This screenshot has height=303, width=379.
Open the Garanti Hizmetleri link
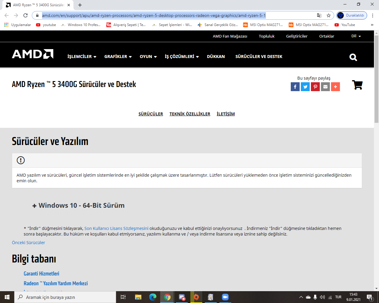click(41, 274)
